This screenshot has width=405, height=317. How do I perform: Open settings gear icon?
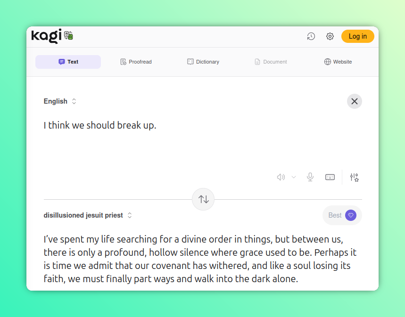pos(330,36)
